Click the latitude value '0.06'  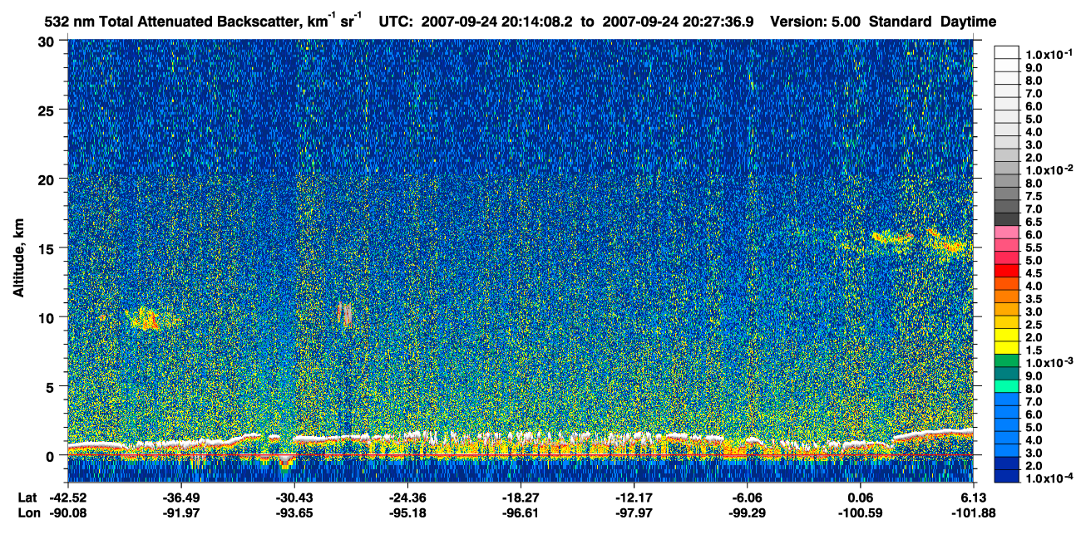tap(861, 497)
